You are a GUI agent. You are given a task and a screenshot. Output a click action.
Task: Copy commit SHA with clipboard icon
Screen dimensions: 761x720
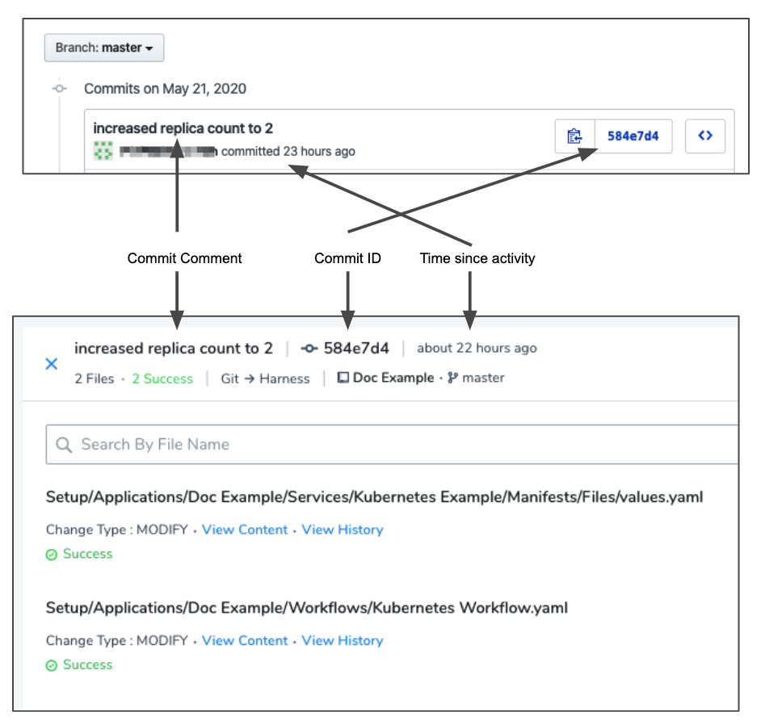(574, 136)
